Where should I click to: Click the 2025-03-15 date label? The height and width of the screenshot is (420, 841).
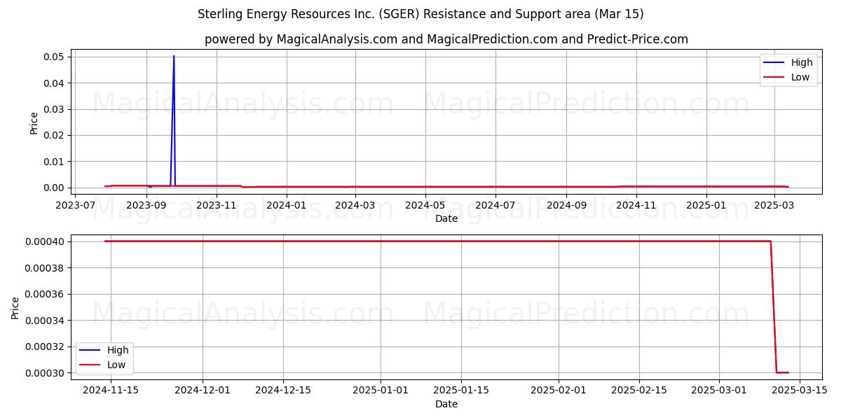click(x=800, y=391)
